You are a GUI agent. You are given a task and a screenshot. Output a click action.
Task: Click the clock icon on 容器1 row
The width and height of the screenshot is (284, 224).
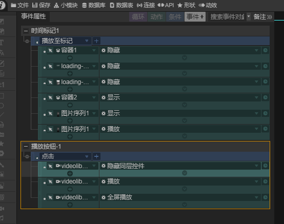tap(266, 50)
